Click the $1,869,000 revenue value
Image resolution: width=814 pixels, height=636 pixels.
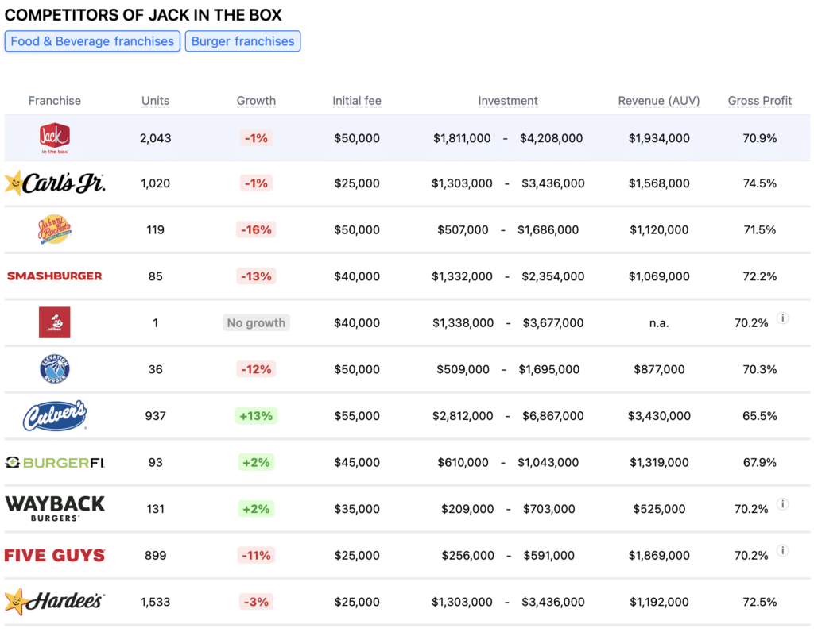tap(659, 555)
